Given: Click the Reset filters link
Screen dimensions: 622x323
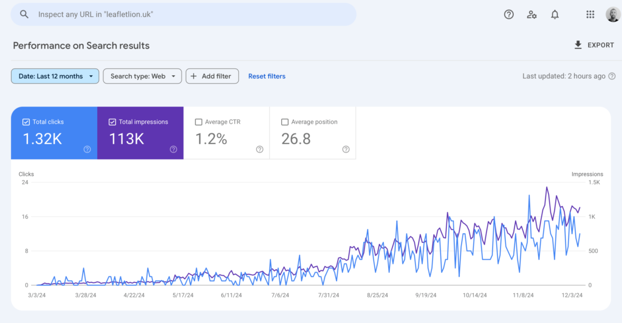Looking at the screenshot, I should pyautogui.click(x=267, y=76).
